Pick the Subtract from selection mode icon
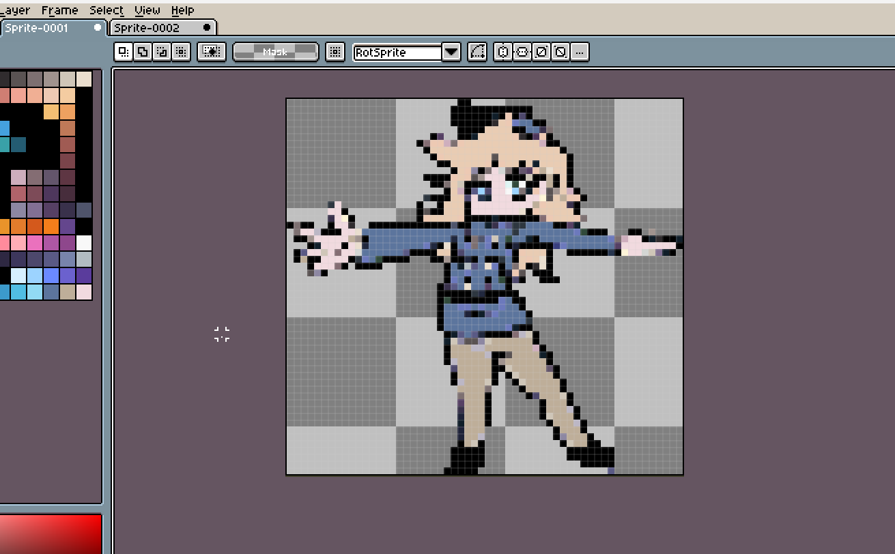Screen dimensions: 895x554 point(161,51)
